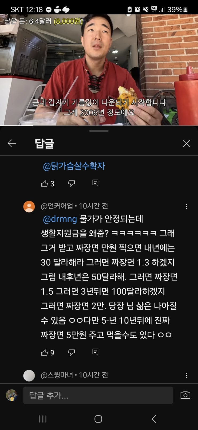Image resolution: width=198 pixels, height=430 pixels.
Task: Dislike the @언커어업 comment
Action: pos(71,353)
